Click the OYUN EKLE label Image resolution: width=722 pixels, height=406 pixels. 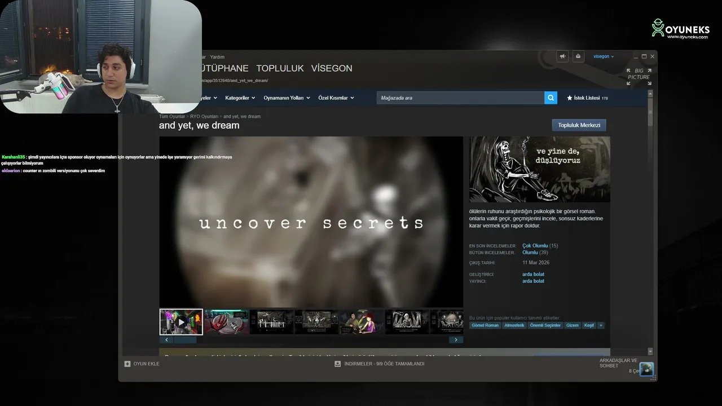tap(146, 364)
